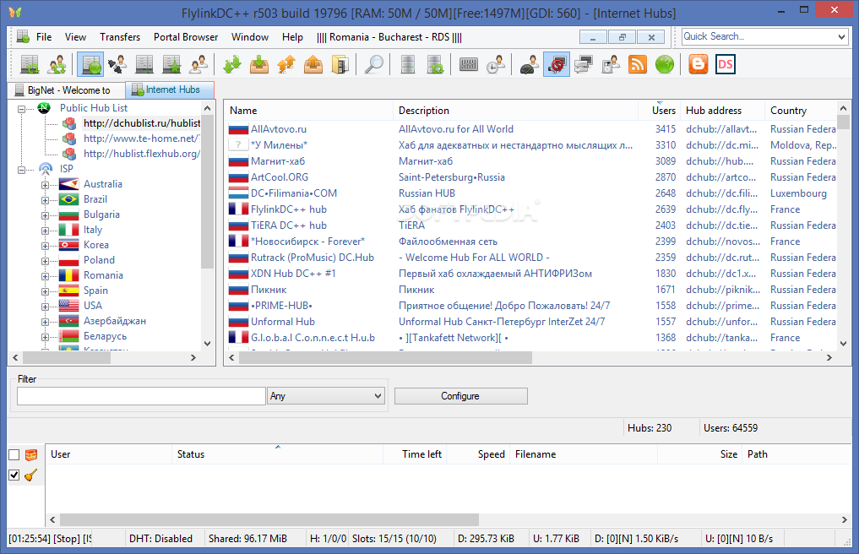
Task: Open finished downloads box icon
Action: click(x=259, y=65)
